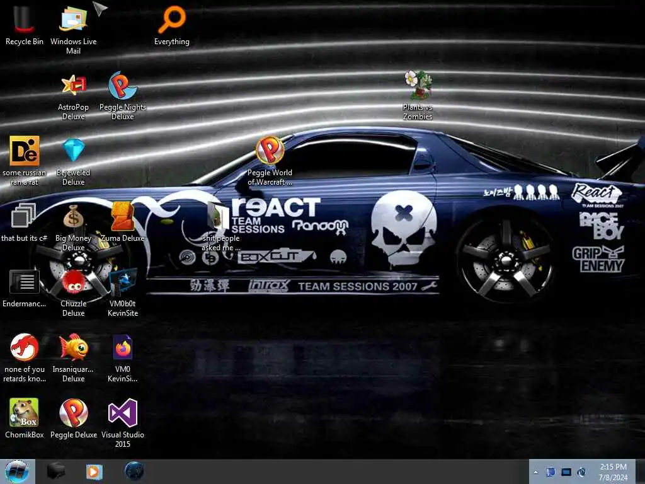Click the blue flag tray icon
This screenshot has width=645, height=484.
coord(551,472)
